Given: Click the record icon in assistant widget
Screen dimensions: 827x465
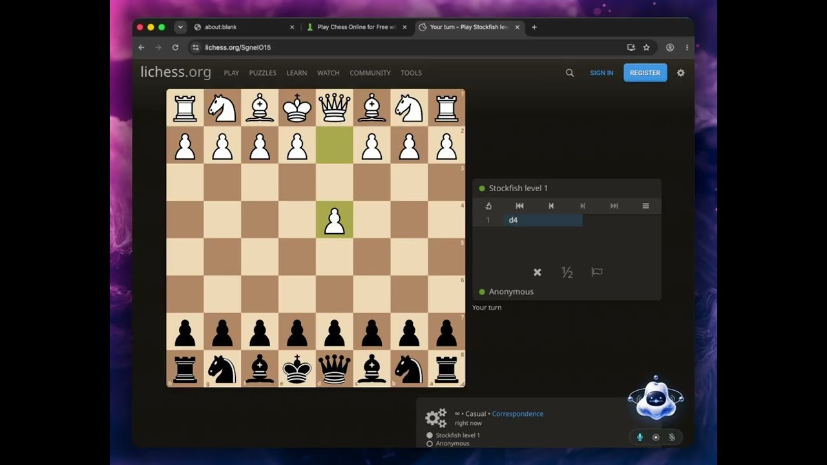Looking at the screenshot, I should [656, 437].
